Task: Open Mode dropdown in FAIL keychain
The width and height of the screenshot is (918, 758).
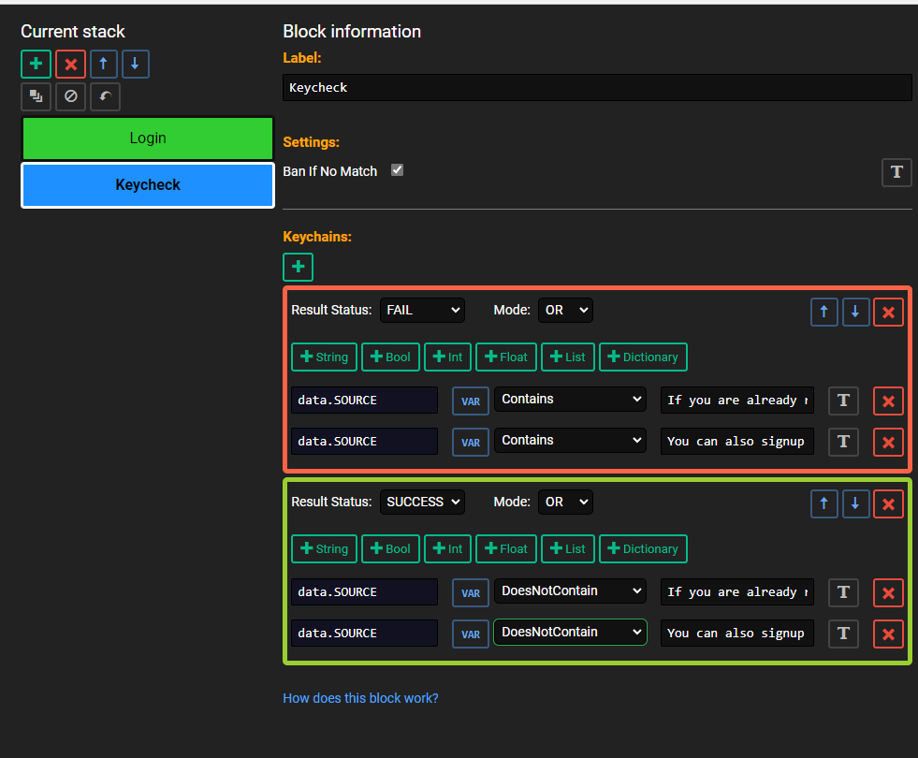Action: 565,311
